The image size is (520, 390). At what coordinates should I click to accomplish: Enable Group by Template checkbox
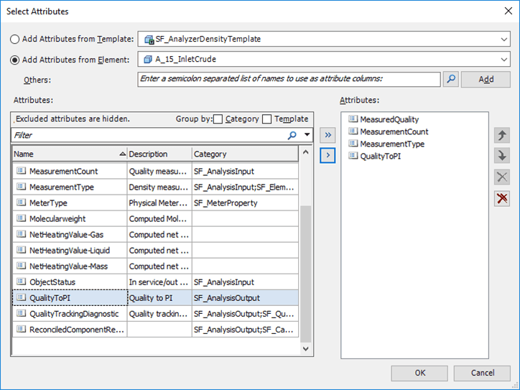266,119
